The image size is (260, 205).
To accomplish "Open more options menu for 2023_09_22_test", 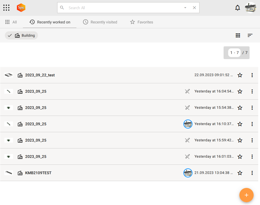I will pyautogui.click(x=252, y=75).
